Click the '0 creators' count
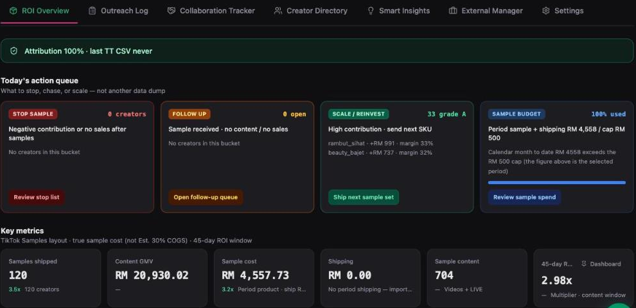This screenshot has width=636, height=308. coord(127,114)
